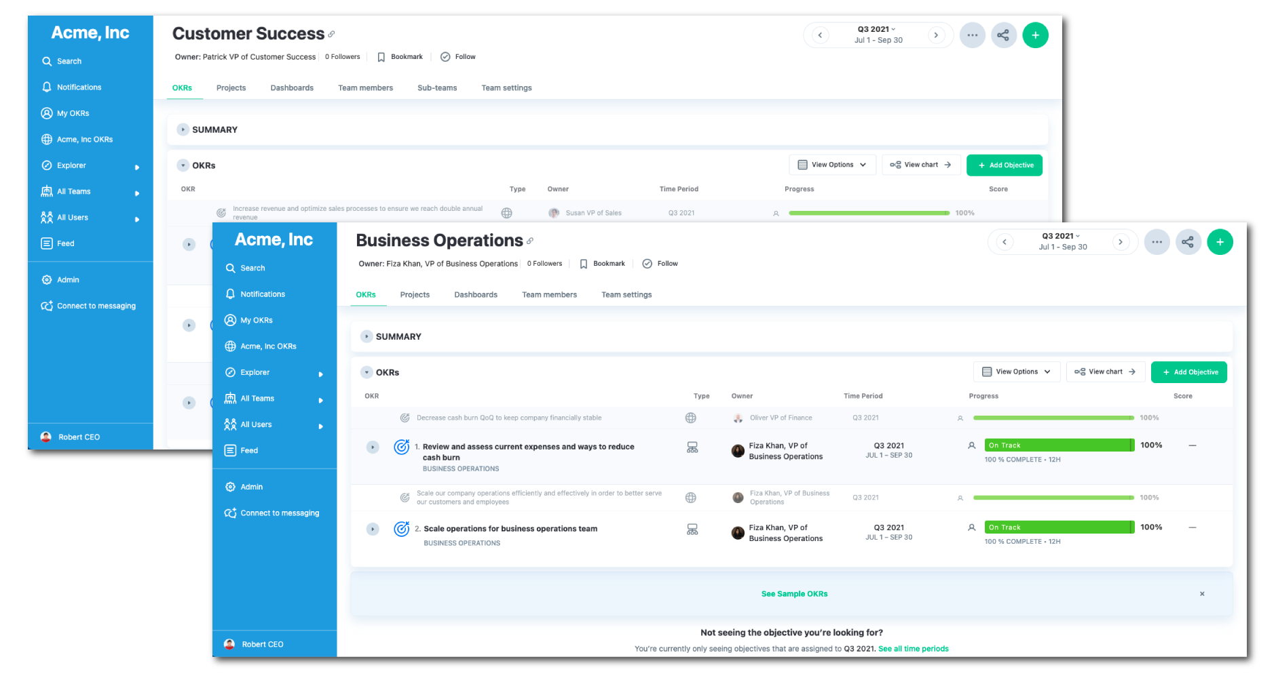Click Add Objective in Business Operations window
Viewport: 1276px width, 678px height.
point(1189,372)
